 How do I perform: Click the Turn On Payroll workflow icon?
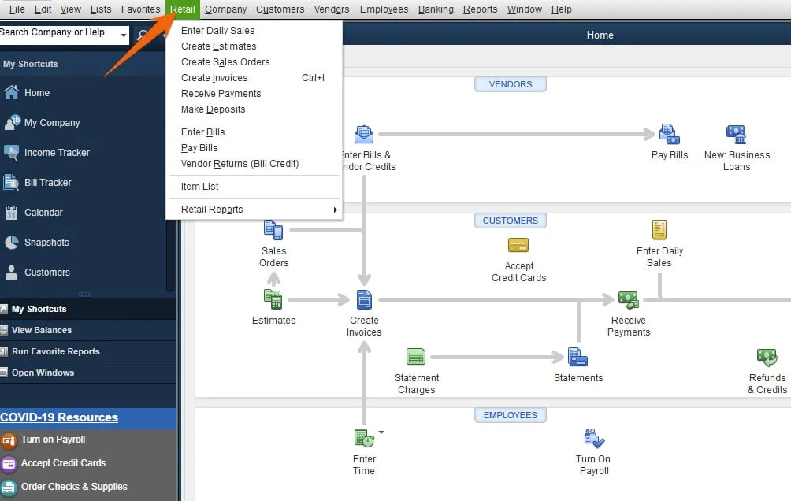click(594, 439)
